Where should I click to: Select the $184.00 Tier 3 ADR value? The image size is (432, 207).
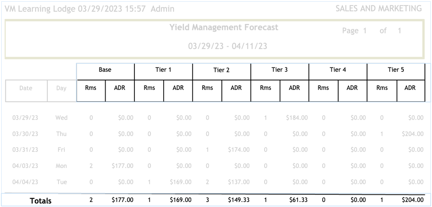pyautogui.click(x=296, y=118)
